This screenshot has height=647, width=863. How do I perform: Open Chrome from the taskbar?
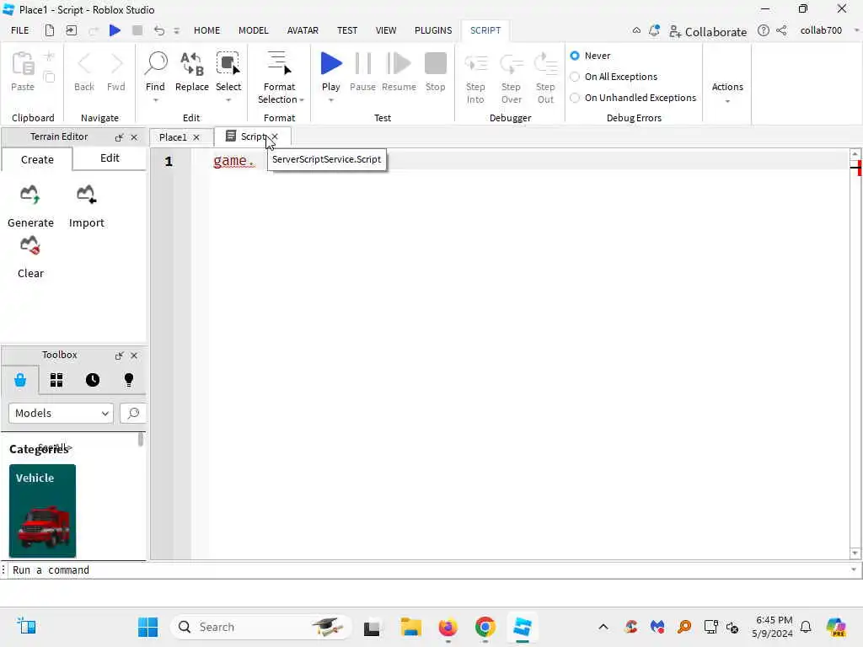click(x=485, y=627)
